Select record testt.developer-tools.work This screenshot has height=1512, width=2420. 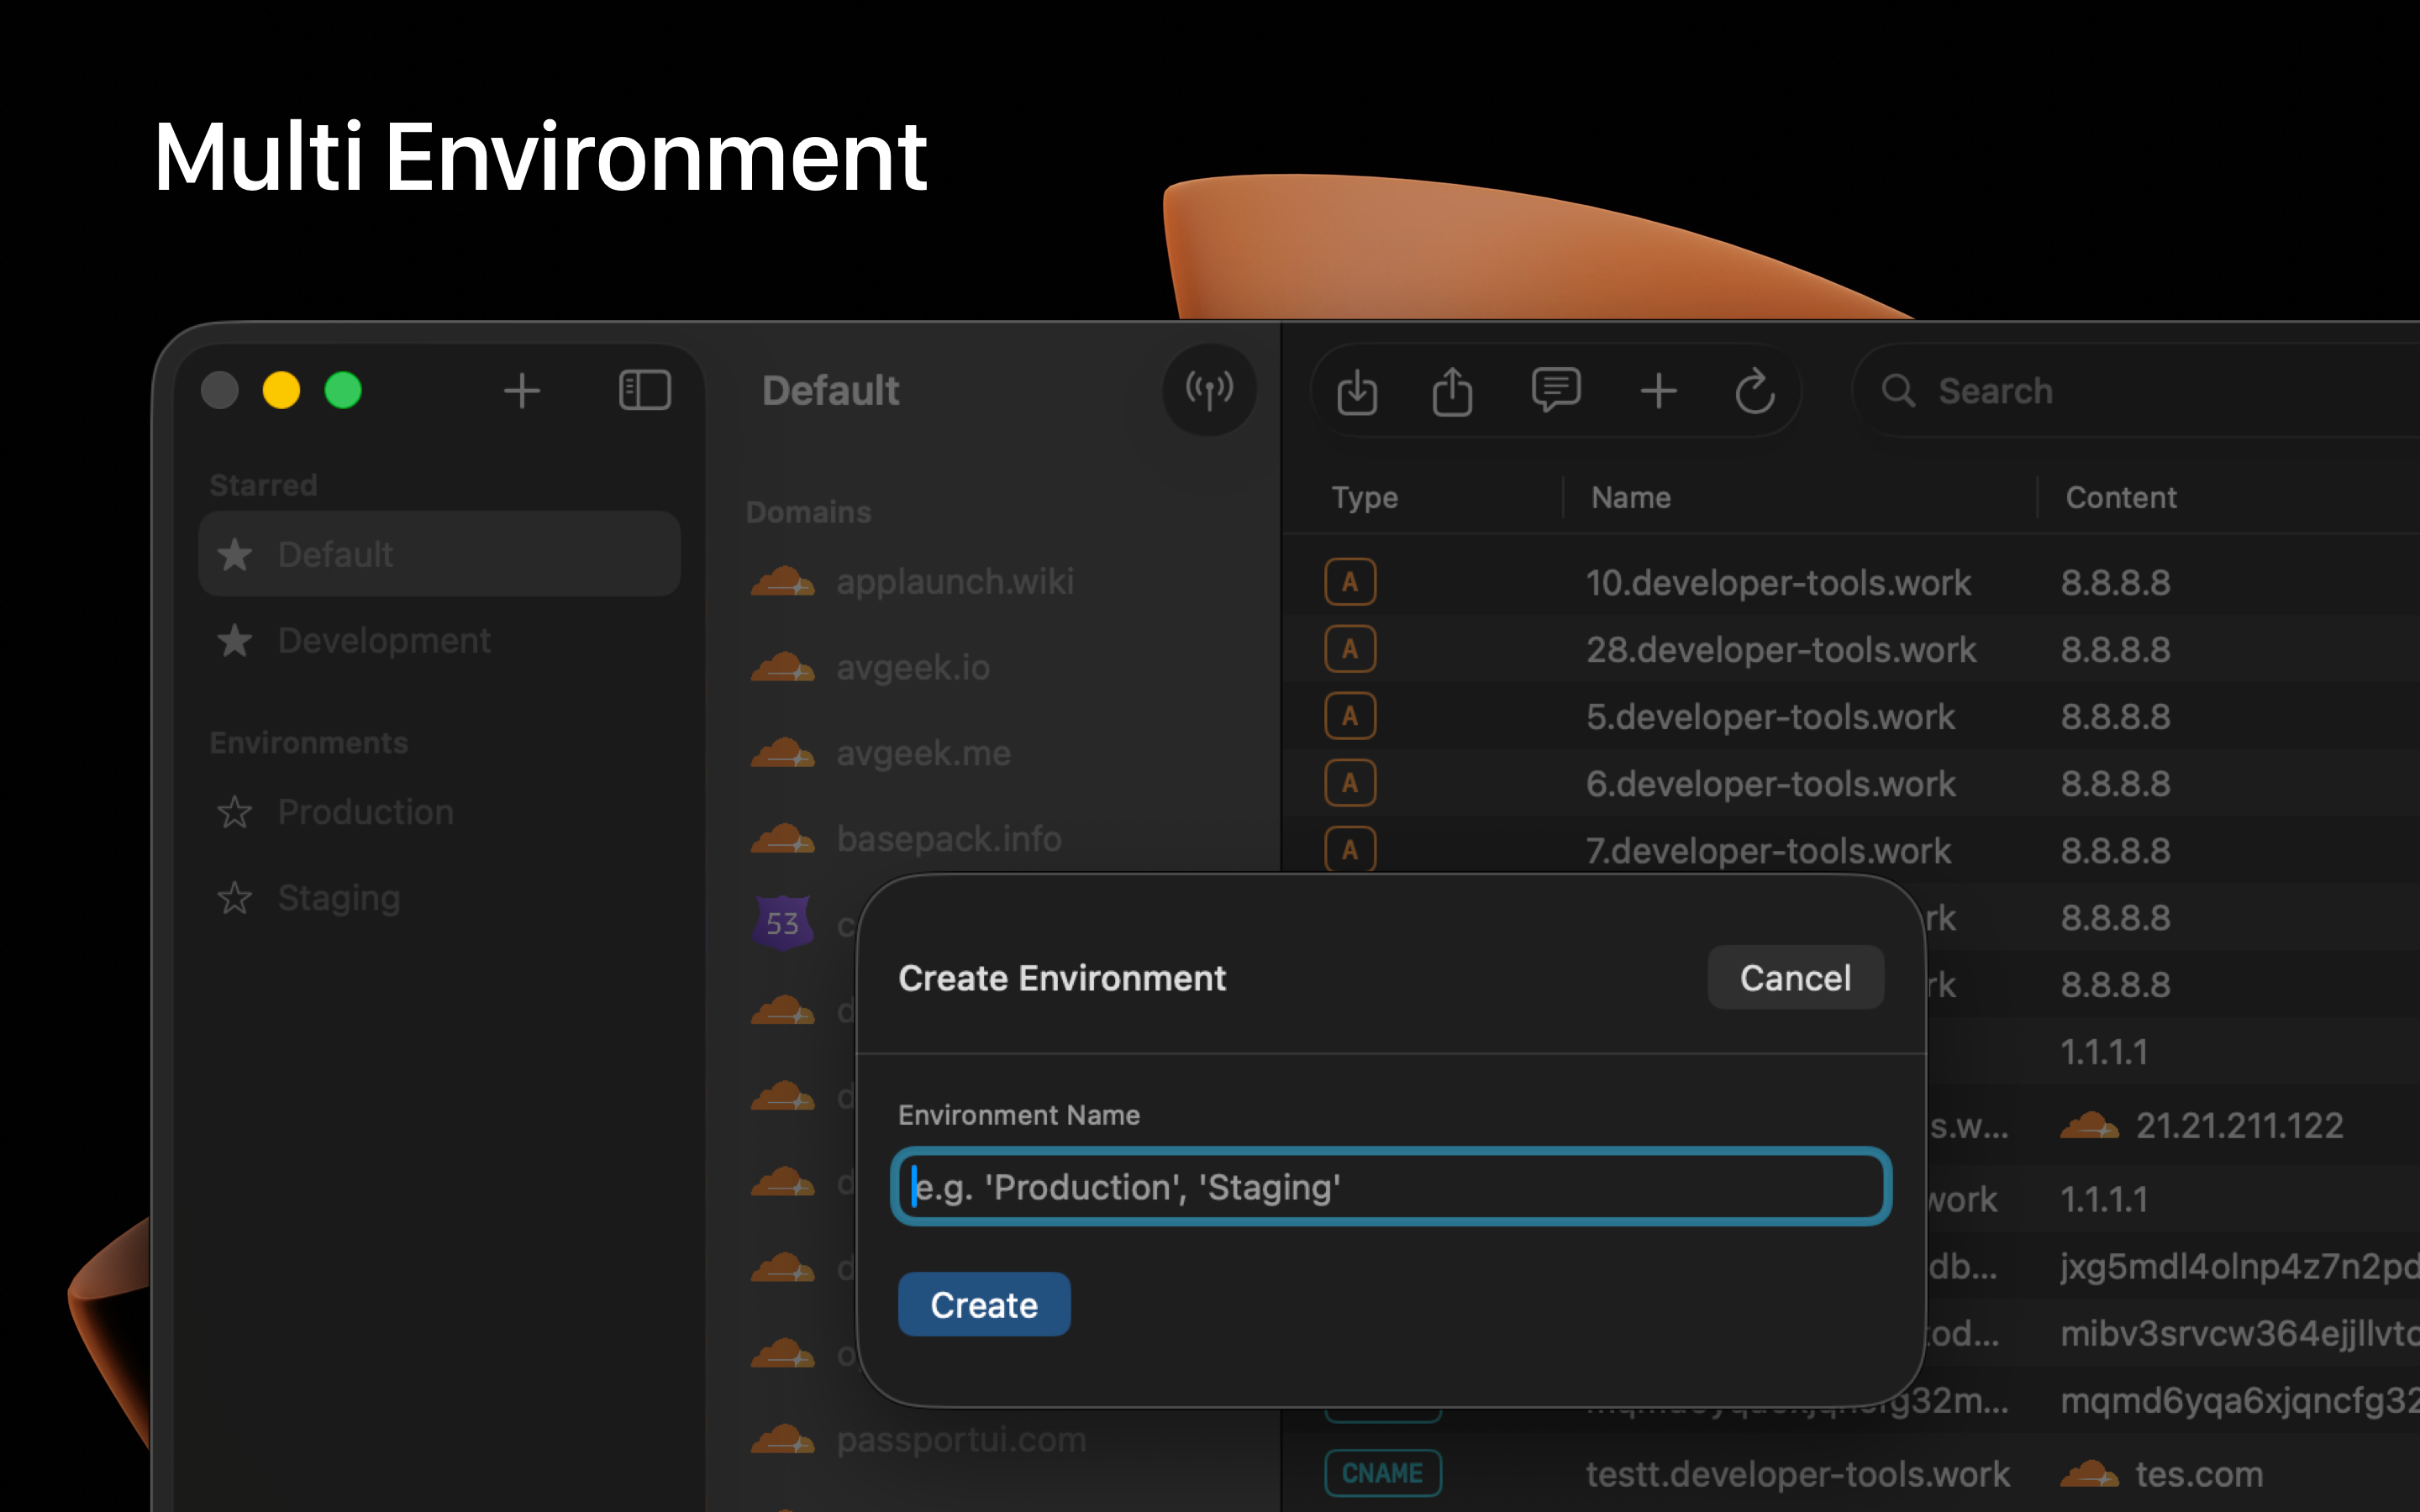point(1797,1474)
